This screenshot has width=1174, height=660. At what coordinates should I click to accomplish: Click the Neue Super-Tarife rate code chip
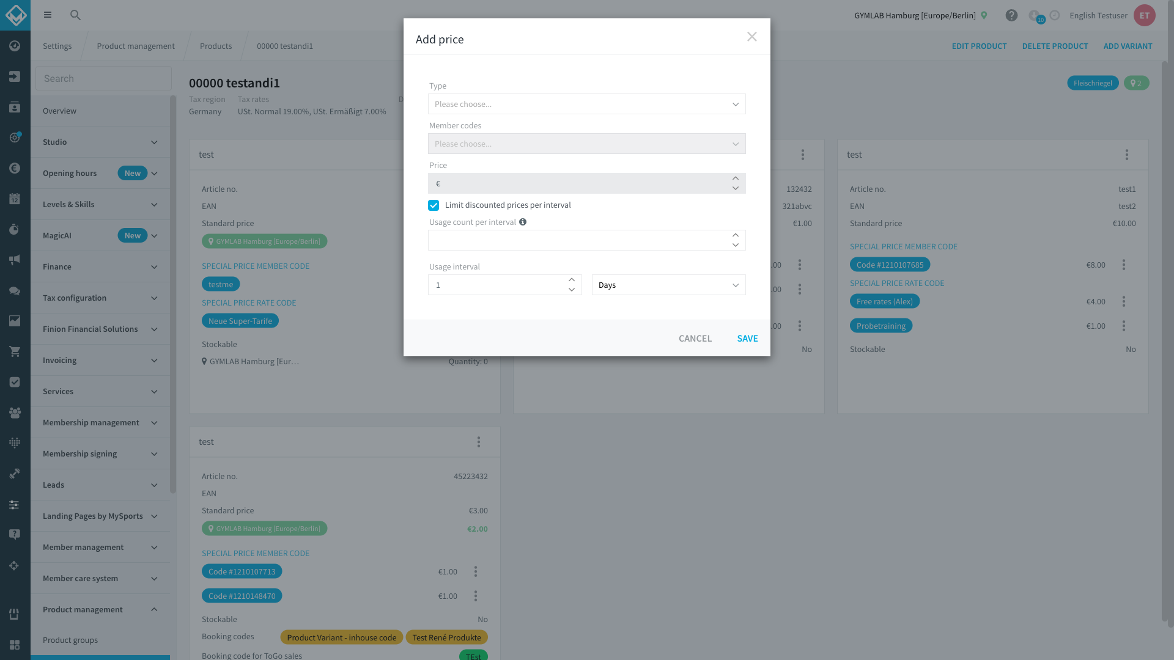point(240,321)
